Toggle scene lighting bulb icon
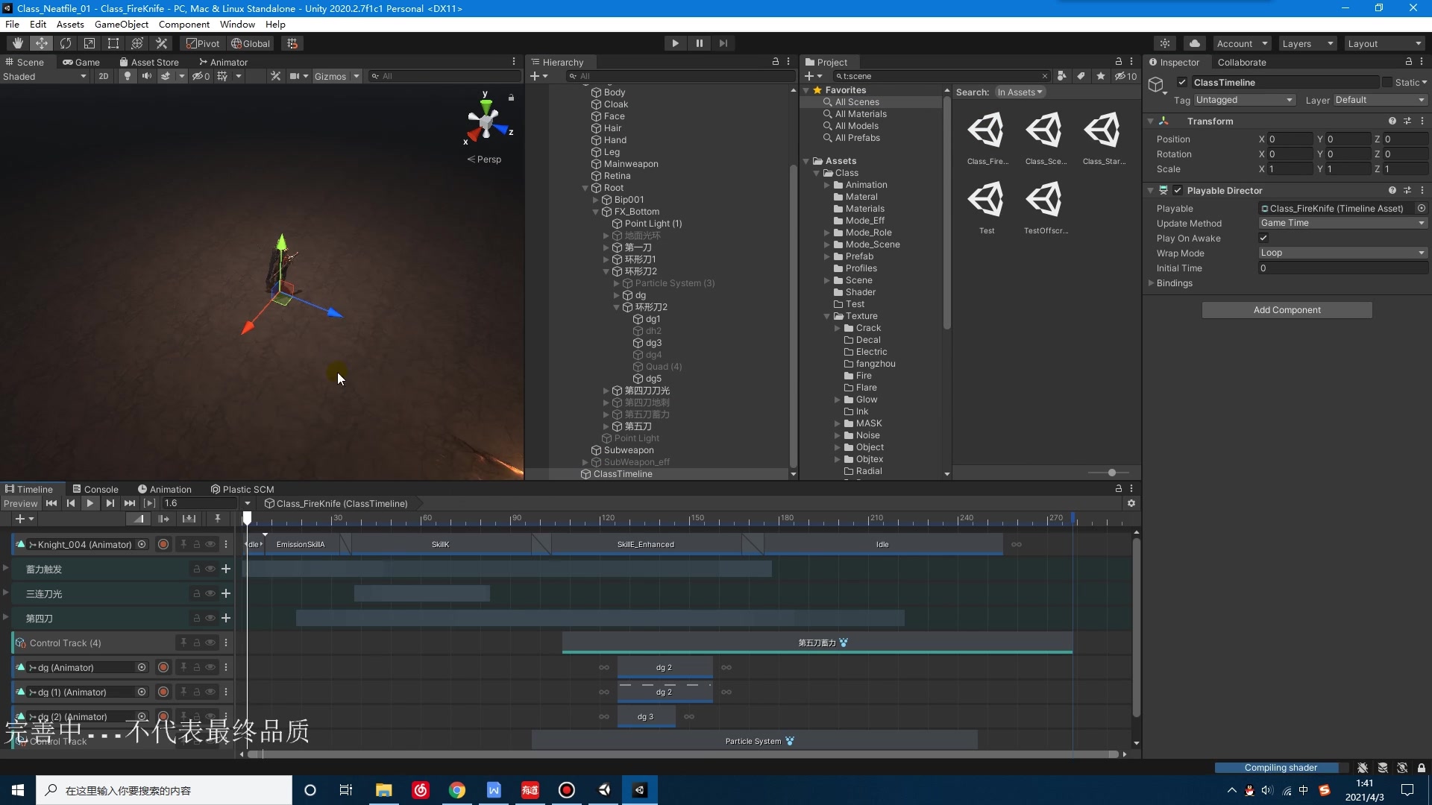Image resolution: width=1432 pixels, height=805 pixels. 128,76
